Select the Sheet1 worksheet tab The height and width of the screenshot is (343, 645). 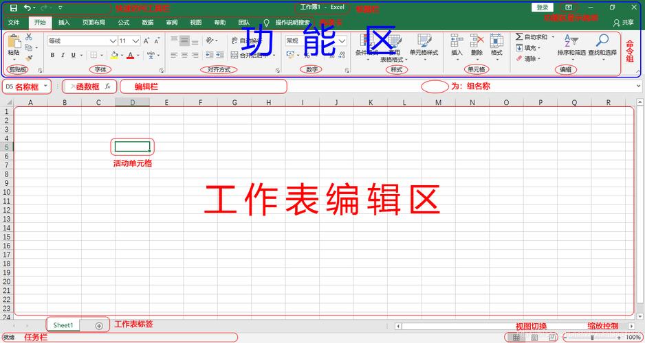pos(63,325)
